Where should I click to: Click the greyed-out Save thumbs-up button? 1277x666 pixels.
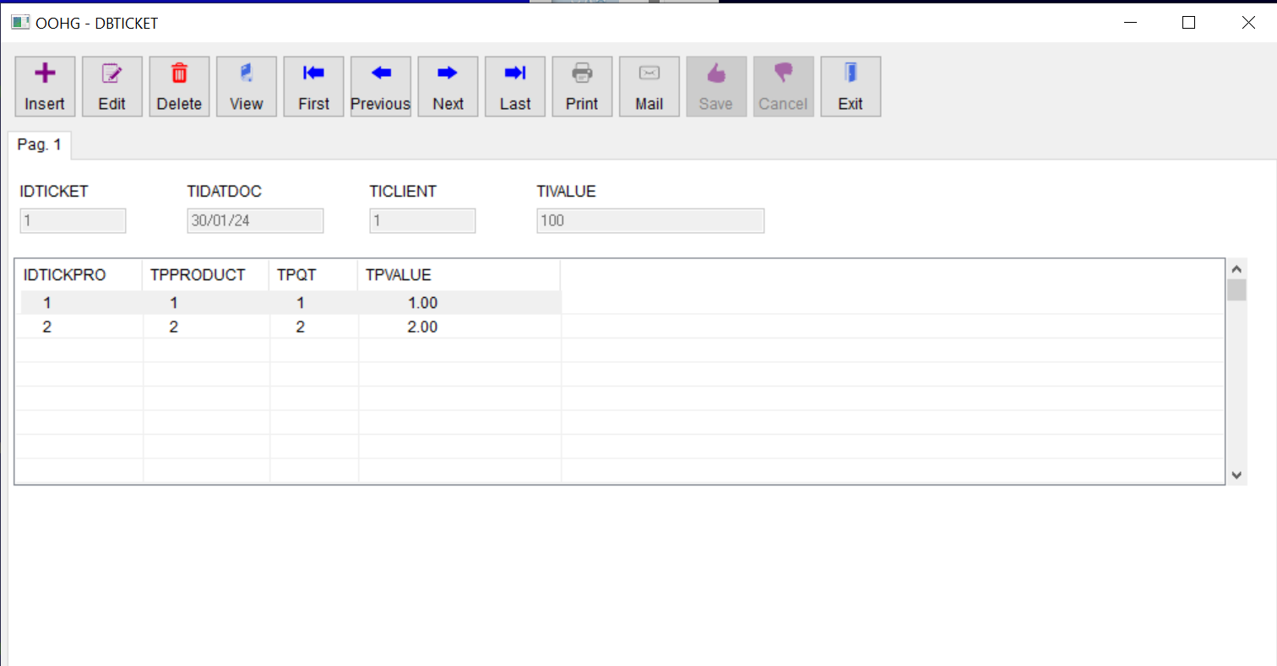click(716, 86)
